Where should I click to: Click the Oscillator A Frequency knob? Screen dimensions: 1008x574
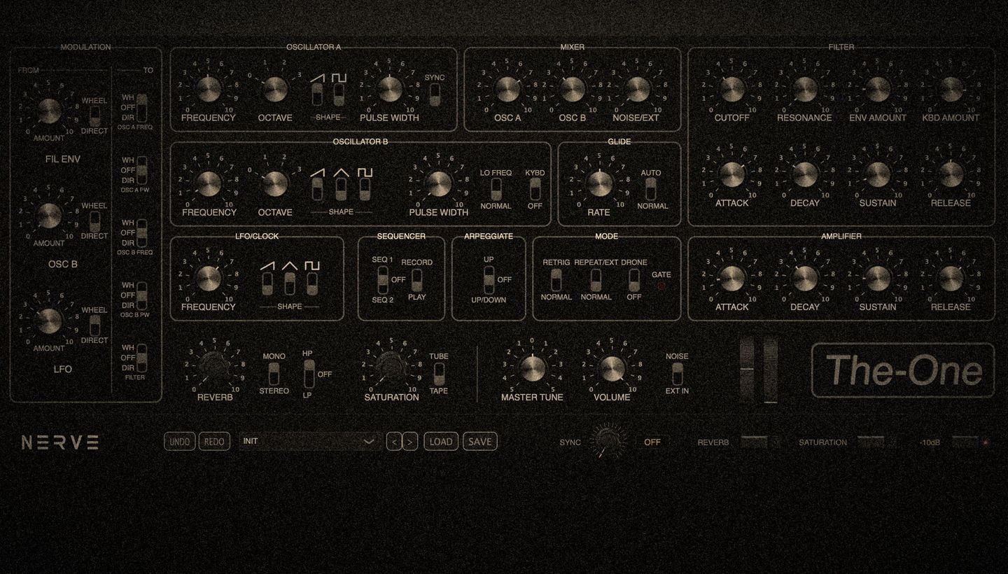tap(209, 89)
